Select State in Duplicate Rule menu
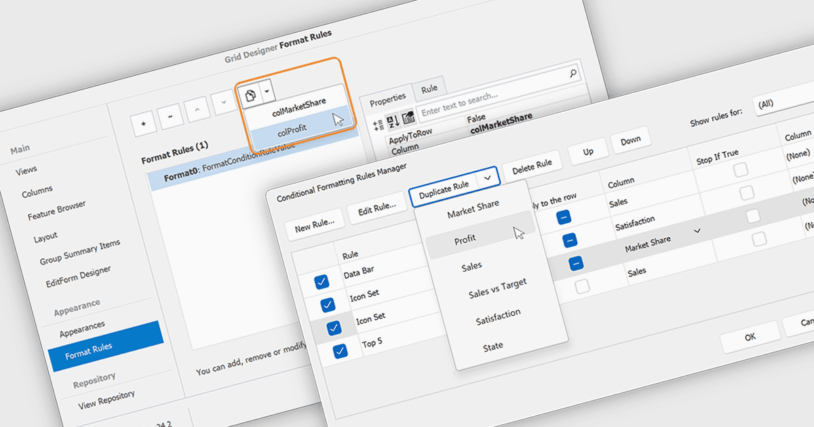 pyautogui.click(x=493, y=346)
